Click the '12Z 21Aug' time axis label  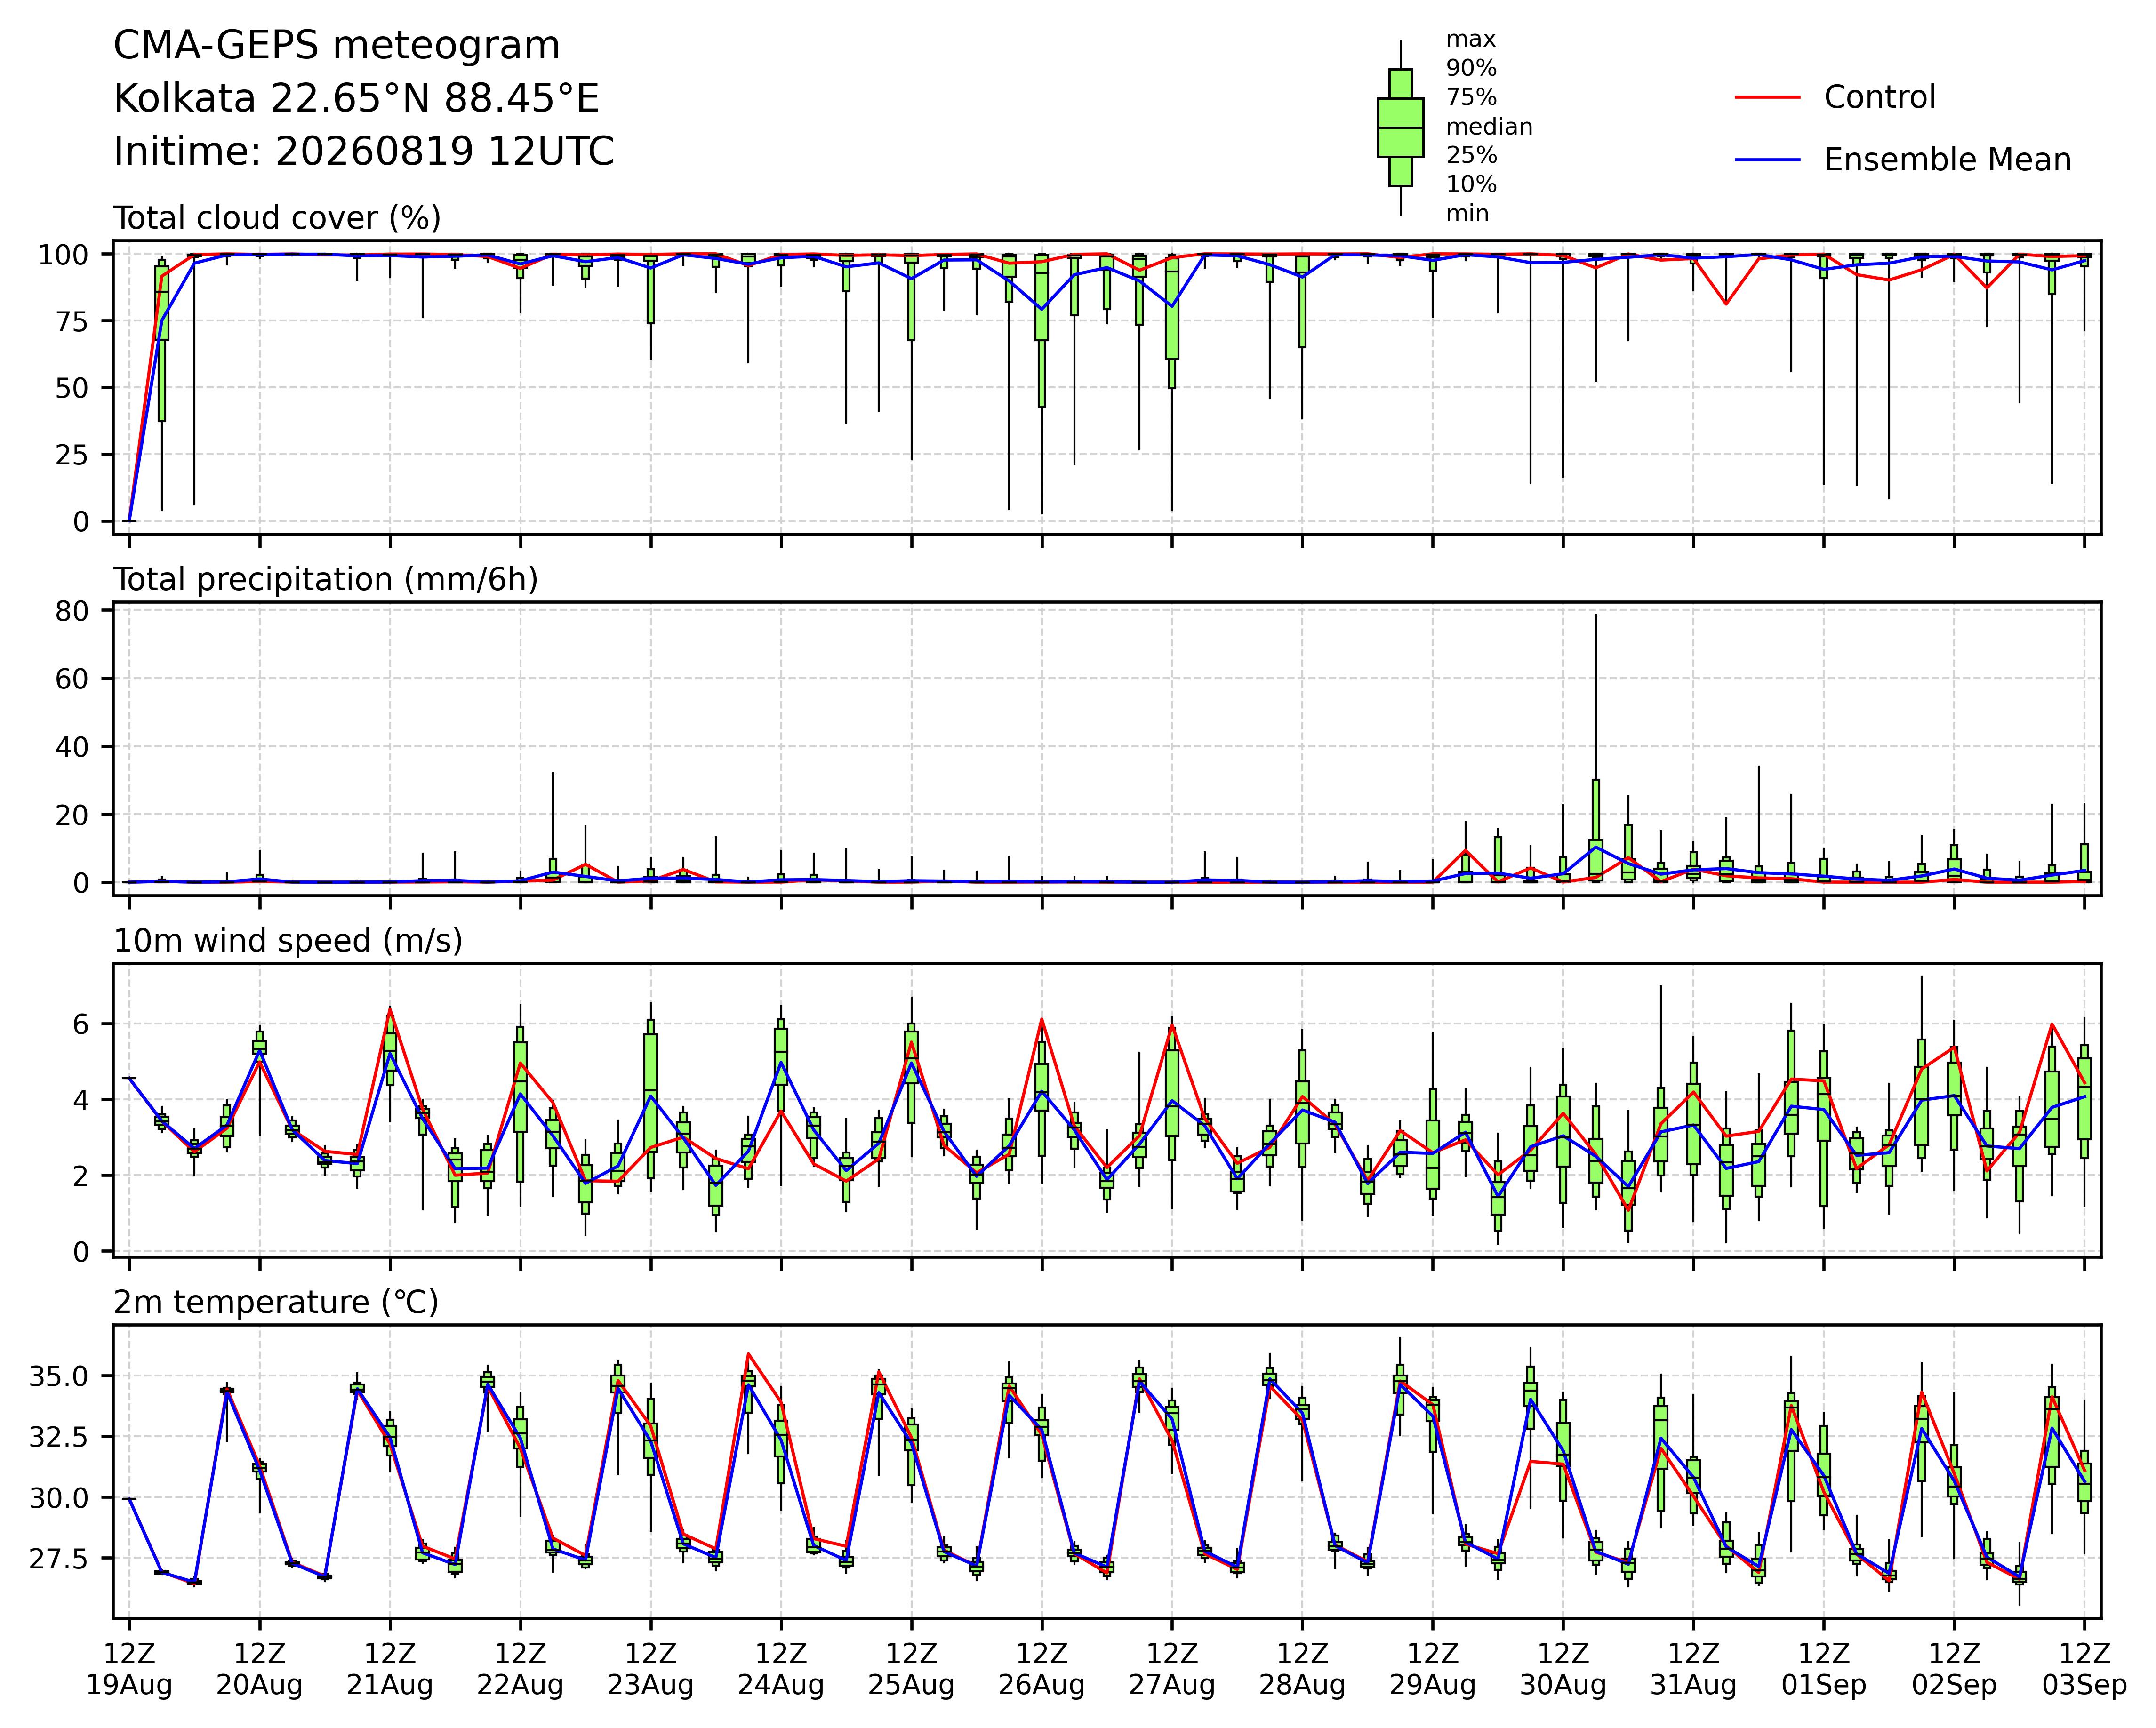tap(390, 1669)
